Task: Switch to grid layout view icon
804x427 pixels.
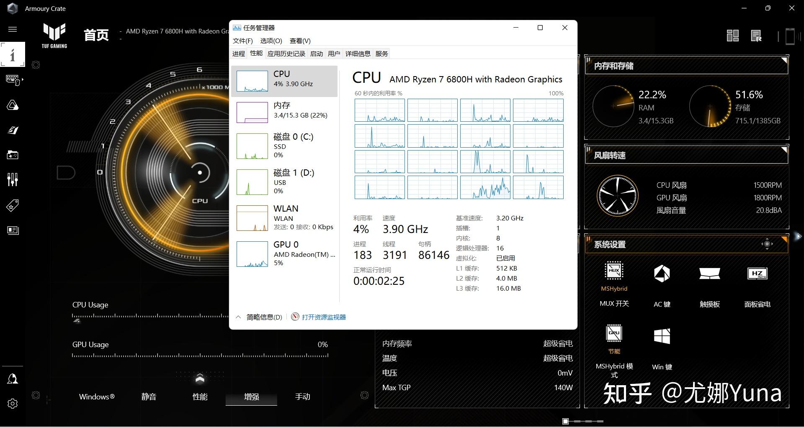Action: tap(732, 36)
